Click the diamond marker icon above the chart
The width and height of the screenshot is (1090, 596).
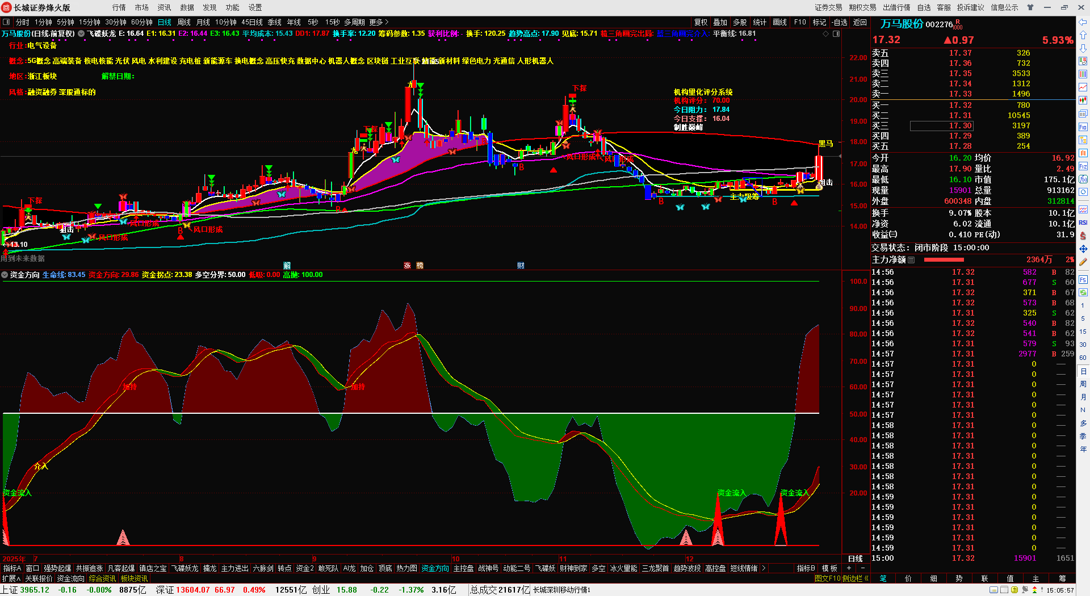click(x=825, y=34)
